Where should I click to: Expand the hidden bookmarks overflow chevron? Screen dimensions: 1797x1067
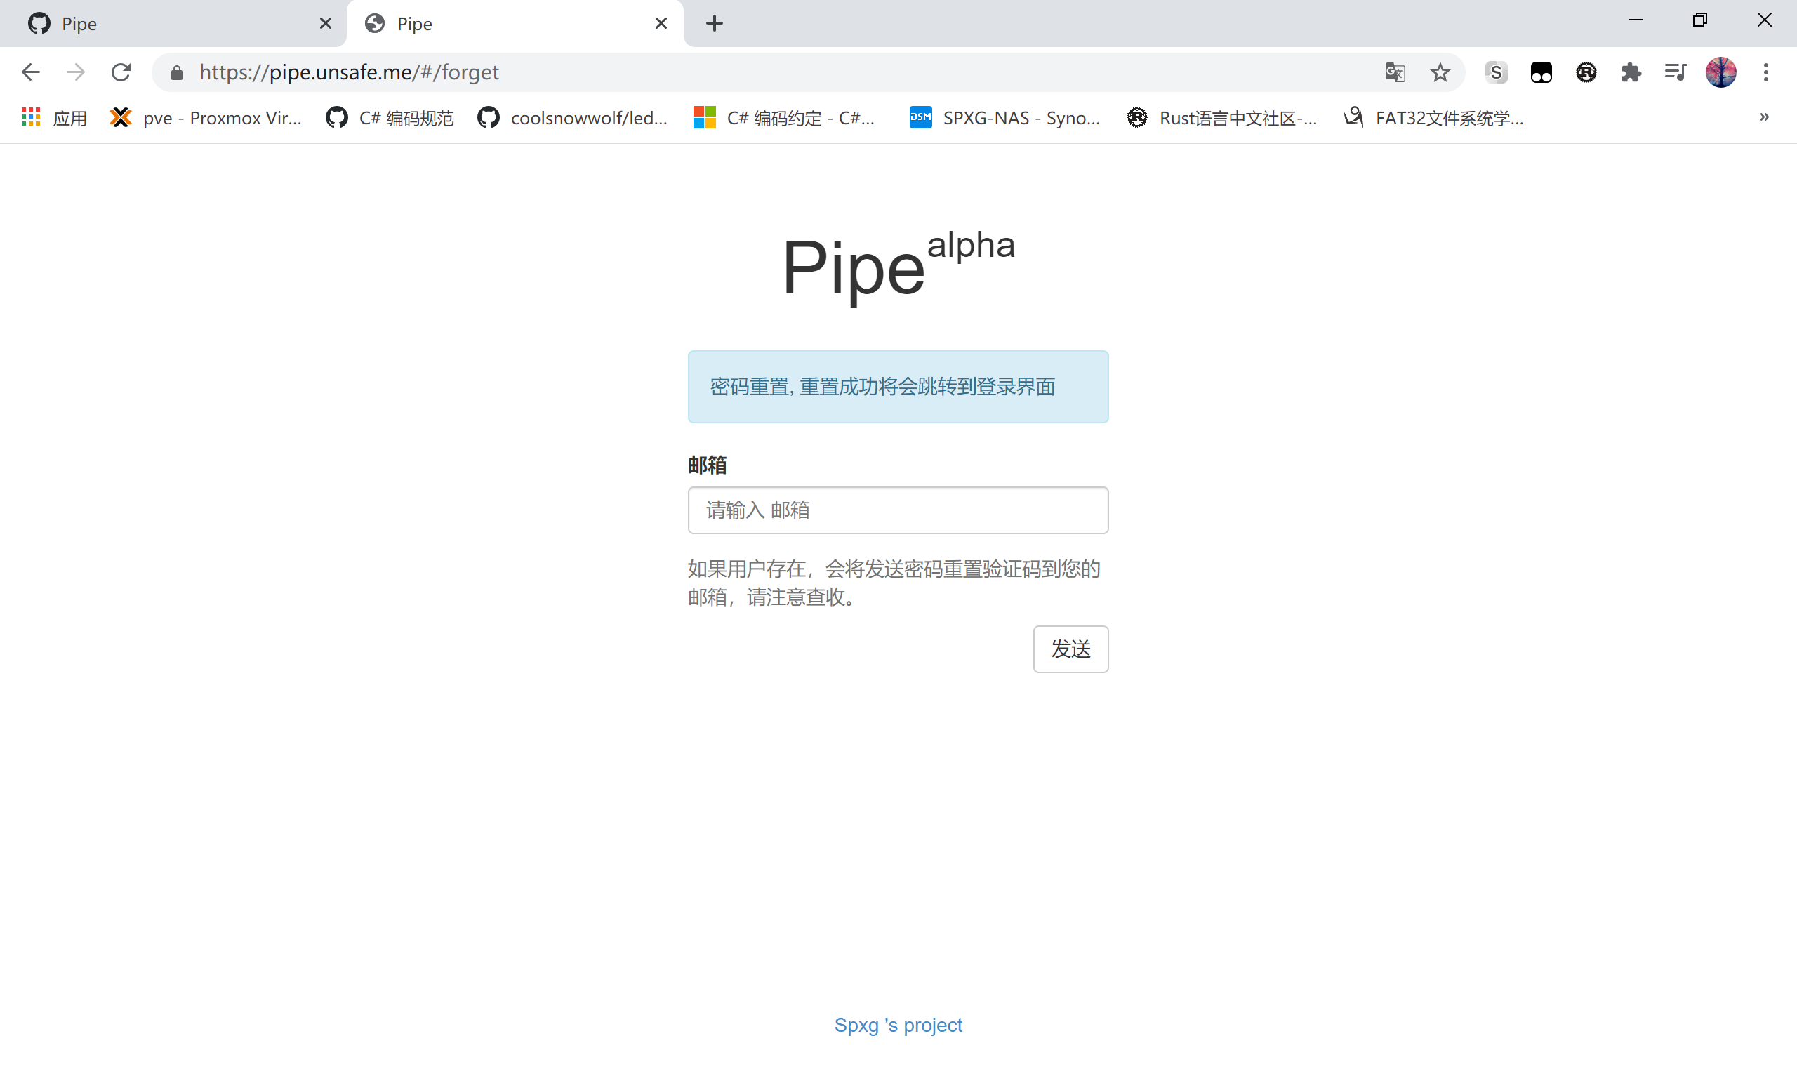click(x=1764, y=117)
